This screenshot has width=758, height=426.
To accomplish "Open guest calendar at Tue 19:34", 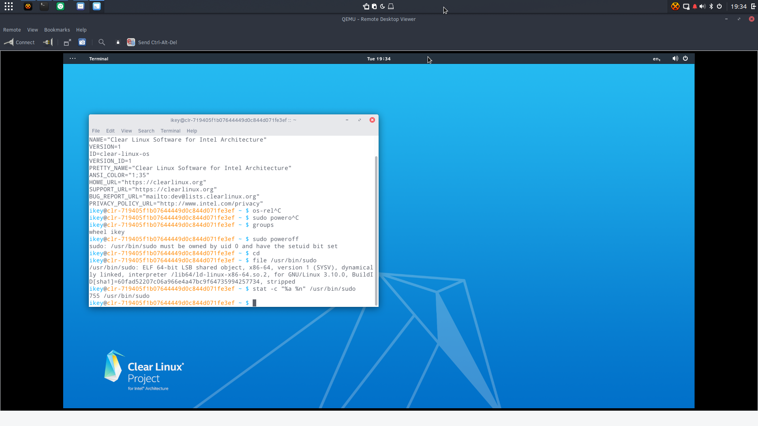I will pyautogui.click(x=379, y=59).
